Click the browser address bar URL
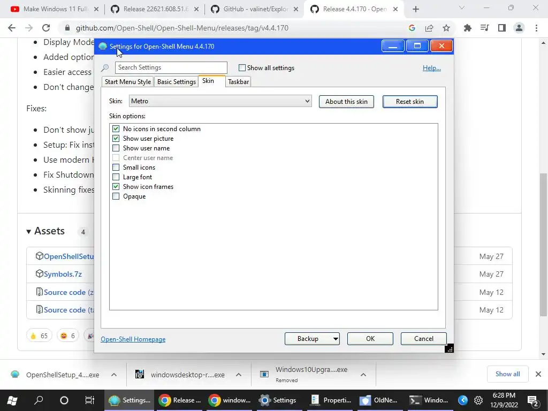Screen dimensions: 548x411 (182, 28)
